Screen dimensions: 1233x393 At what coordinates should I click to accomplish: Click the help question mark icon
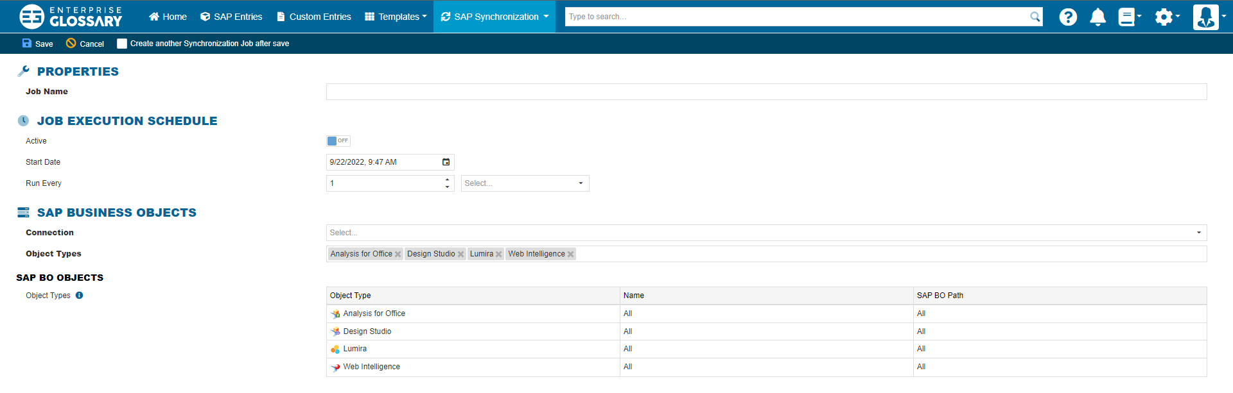(x=1068, y=17)
